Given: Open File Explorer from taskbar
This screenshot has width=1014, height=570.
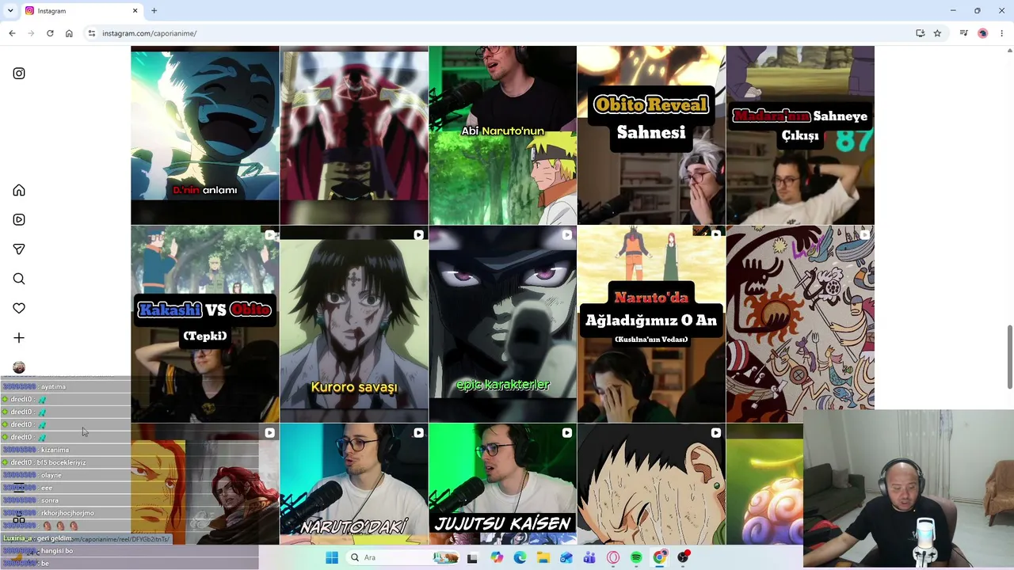Looking at the screenshot, I should 543,557.
